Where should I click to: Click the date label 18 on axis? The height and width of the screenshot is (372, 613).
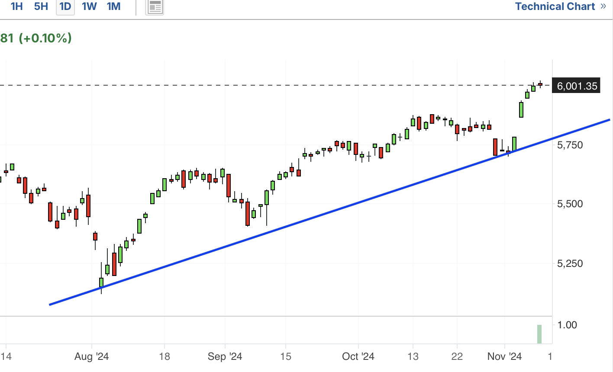(164, 357)
